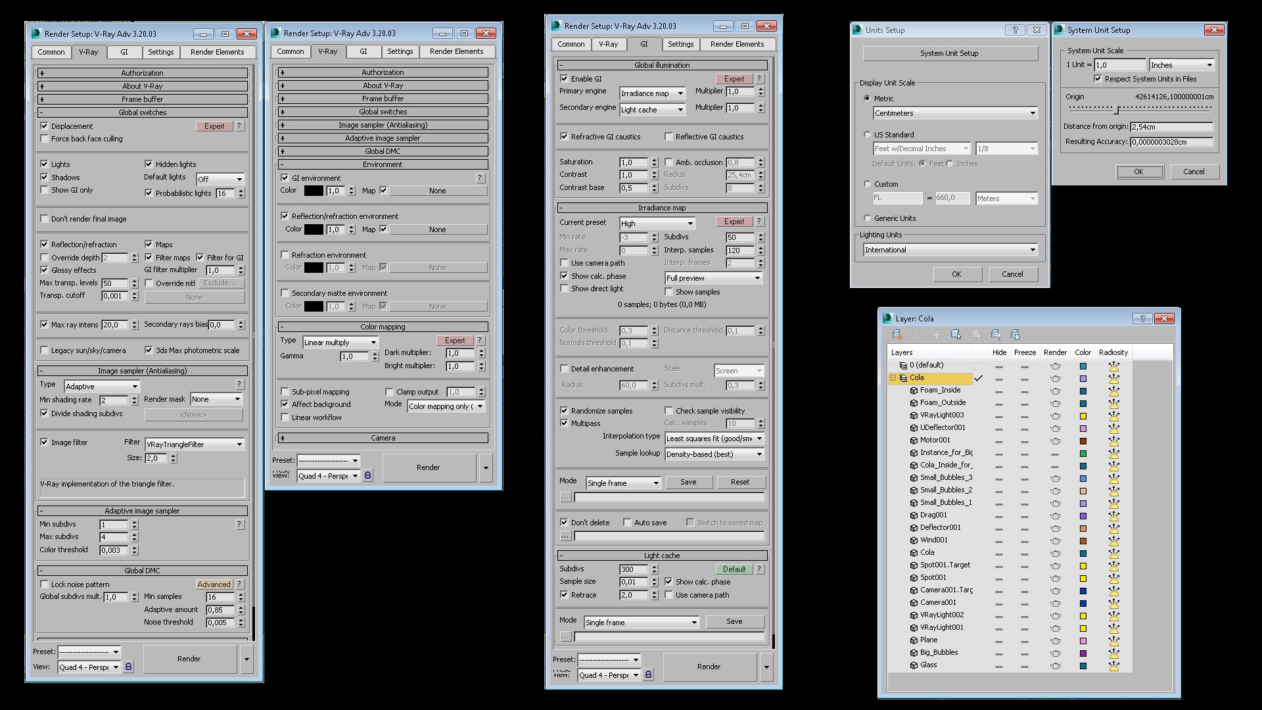Open Color mapping Type dropdown Linear multiply

(x=340, y=343)
